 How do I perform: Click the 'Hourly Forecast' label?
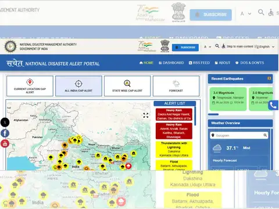coord(225,160)
